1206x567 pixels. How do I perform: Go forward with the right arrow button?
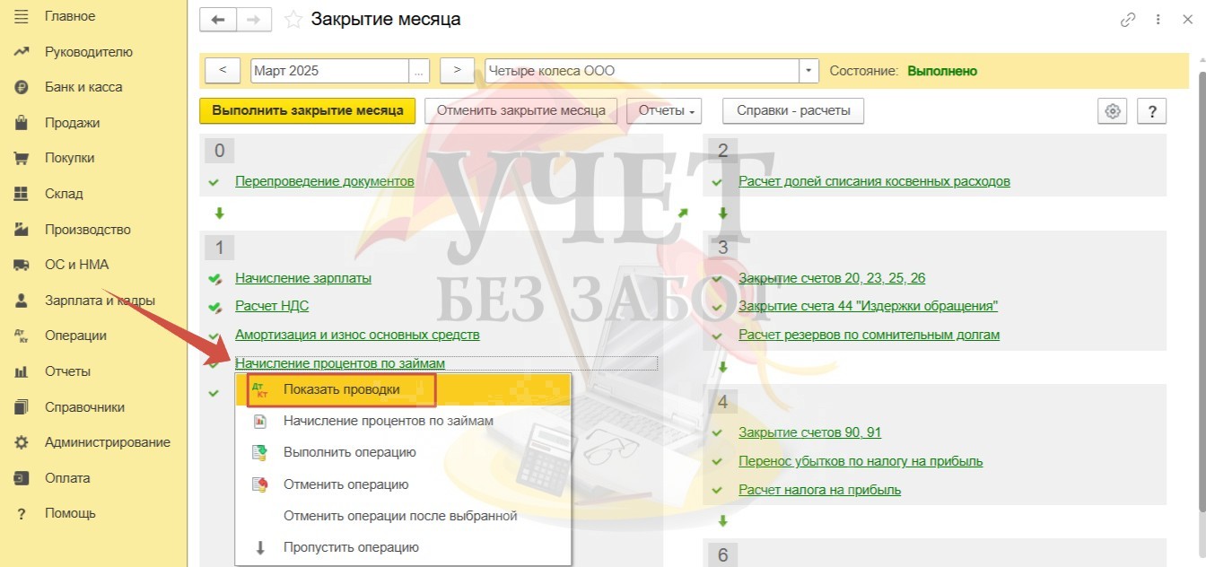[253, 19]
